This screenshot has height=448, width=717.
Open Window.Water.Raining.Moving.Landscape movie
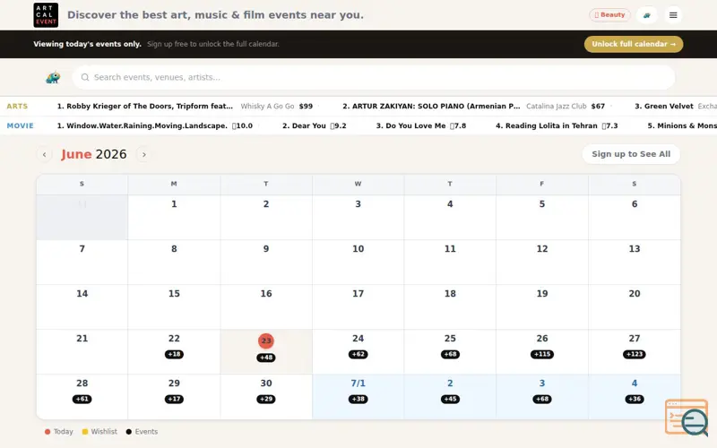(x=143, y=125)
